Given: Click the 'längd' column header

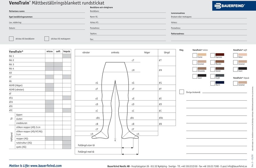Looking at the screenshot, I should [167, 52].
